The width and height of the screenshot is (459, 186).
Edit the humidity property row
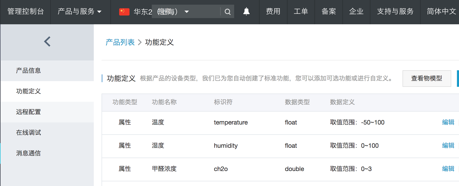448,145
